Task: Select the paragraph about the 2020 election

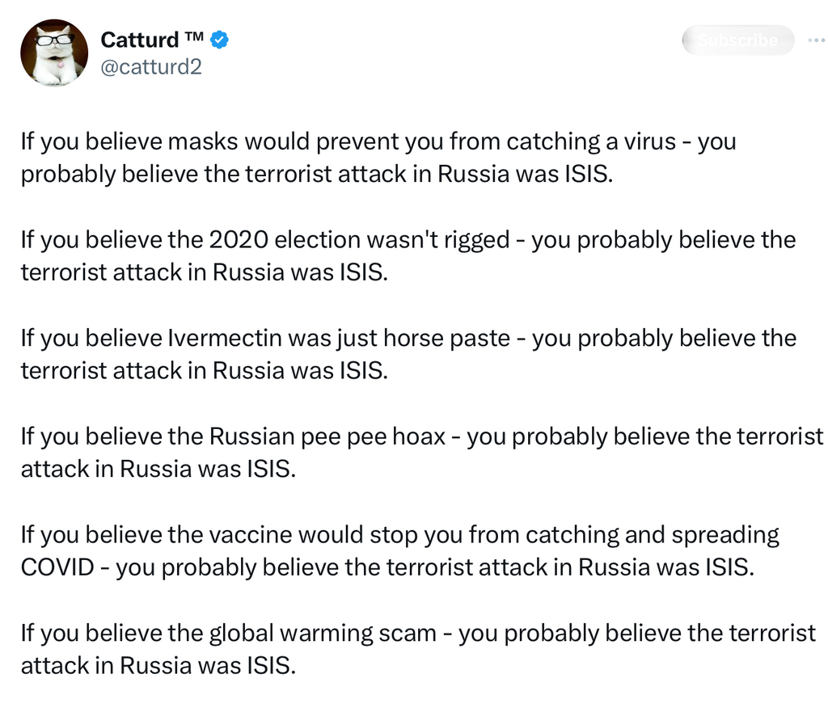Action: tap(408, 256)
